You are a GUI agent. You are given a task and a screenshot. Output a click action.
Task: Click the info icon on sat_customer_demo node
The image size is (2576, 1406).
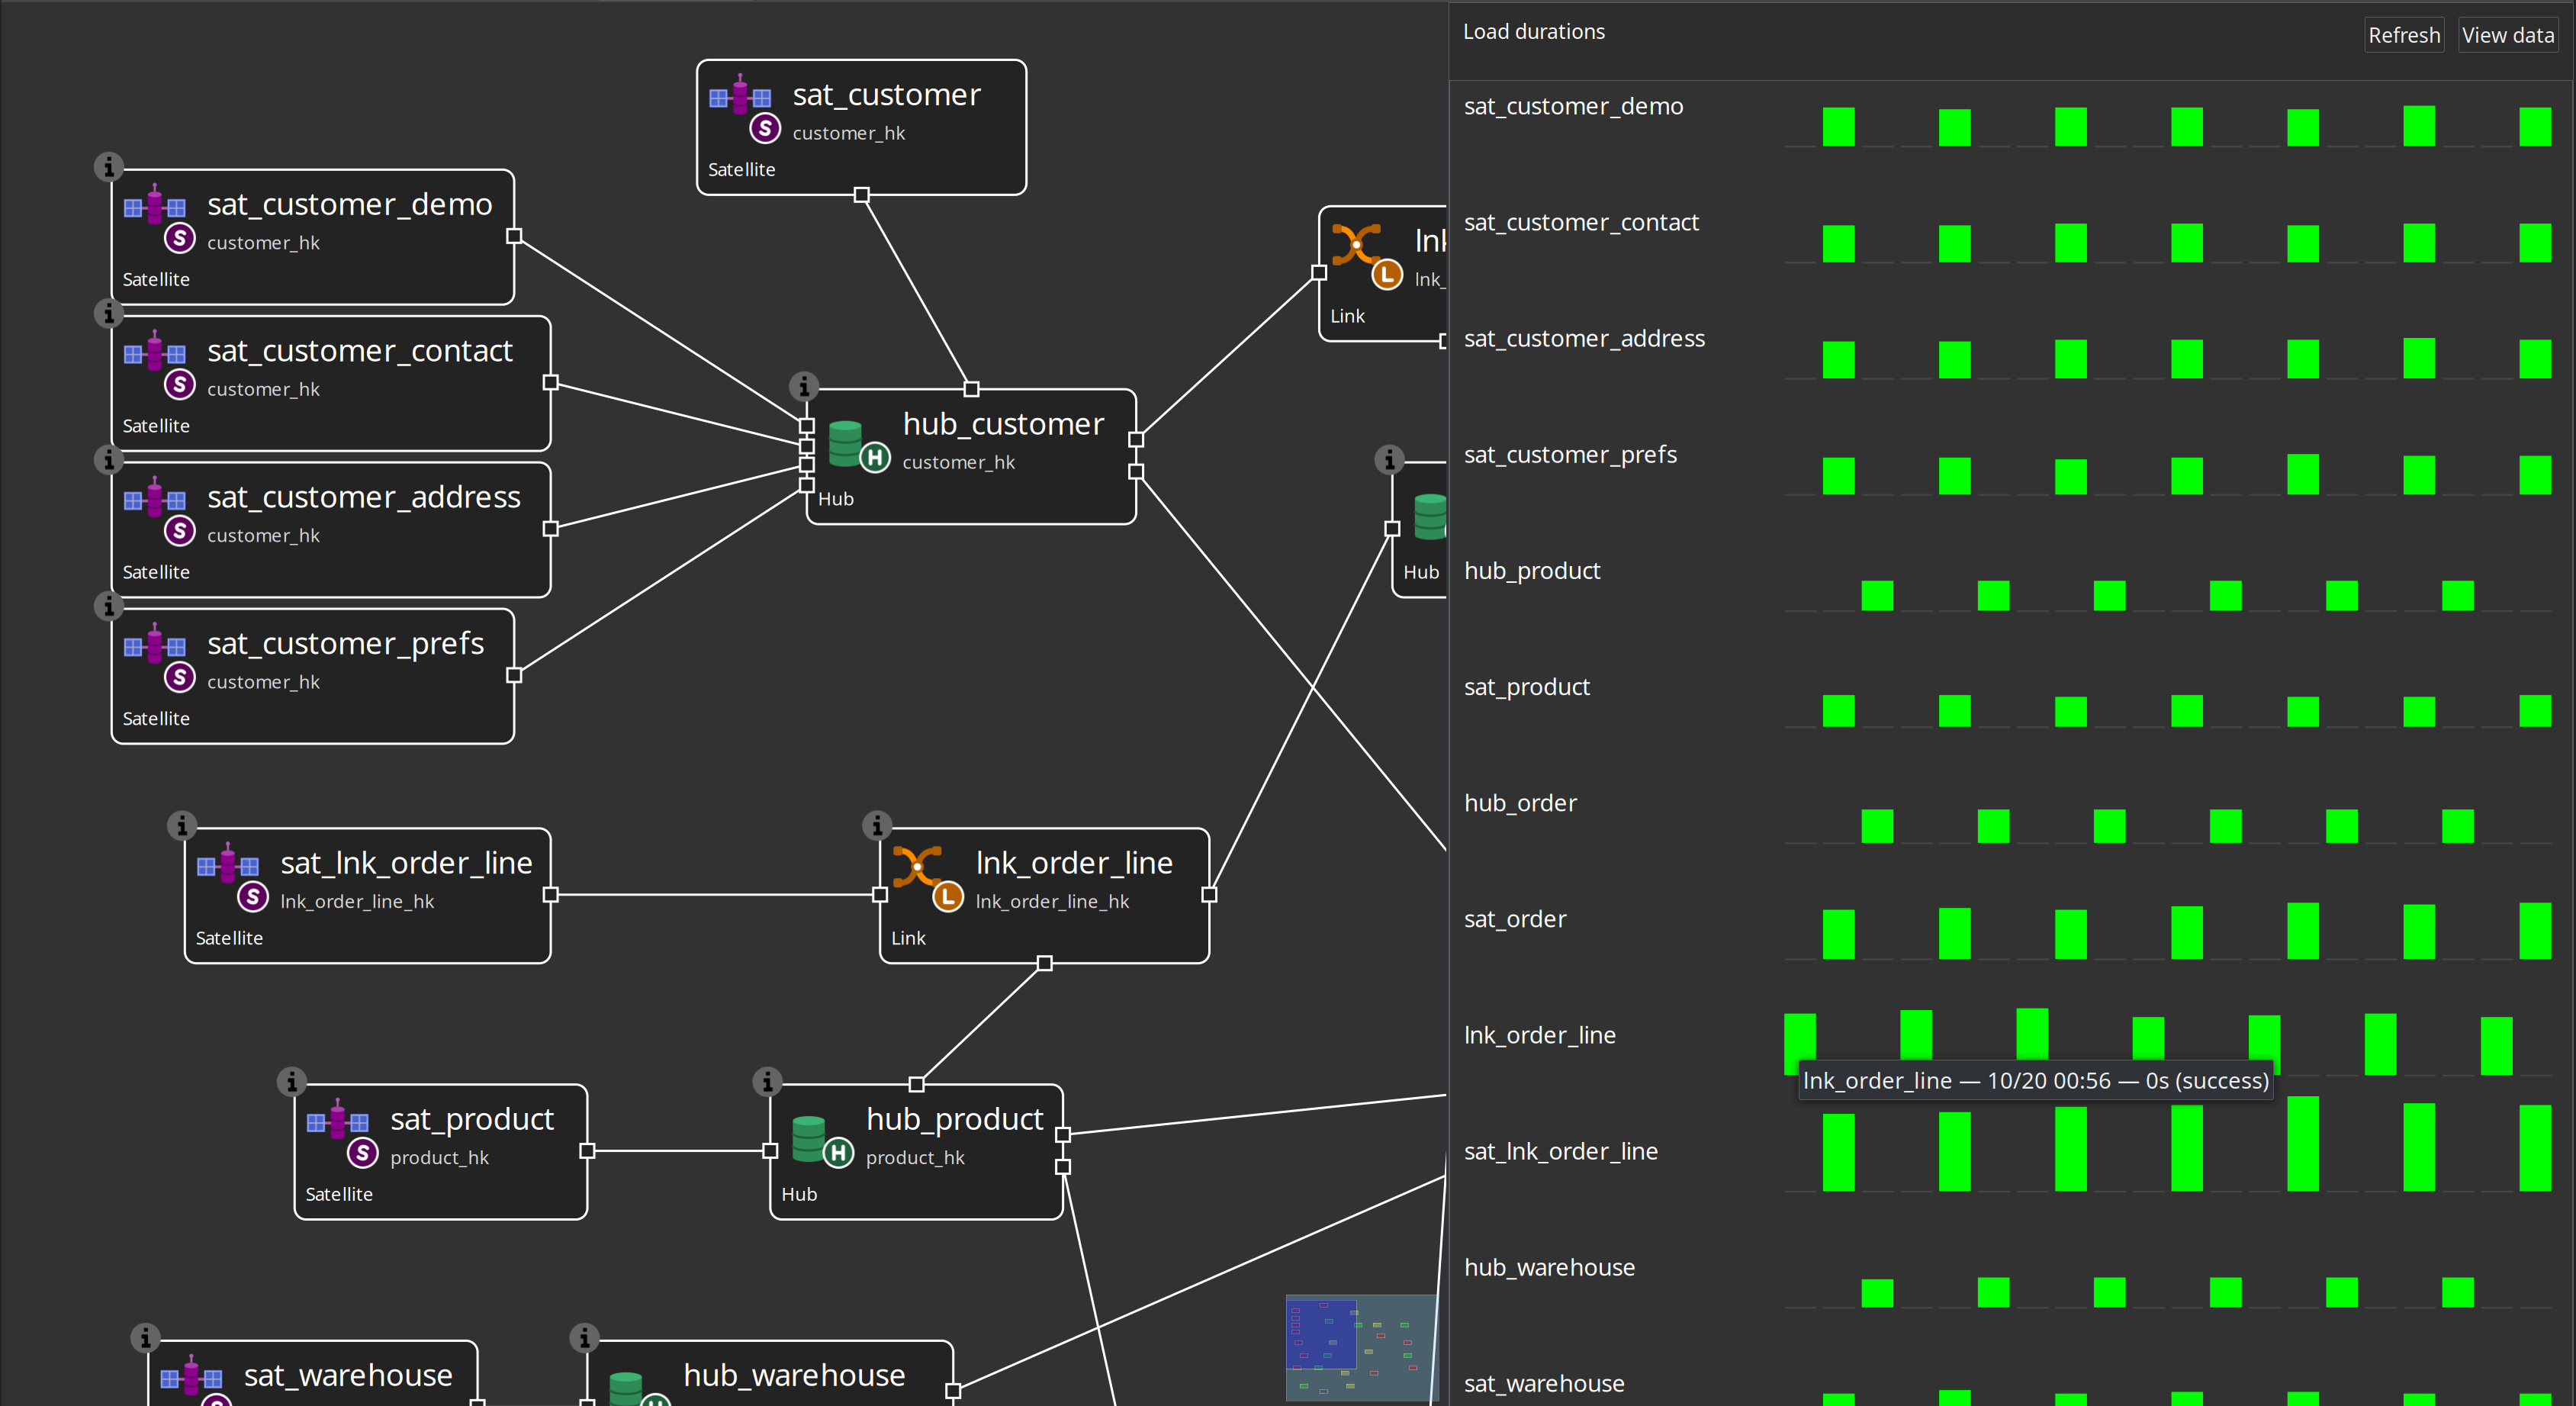pyautogui.click(x=109, y=167)
